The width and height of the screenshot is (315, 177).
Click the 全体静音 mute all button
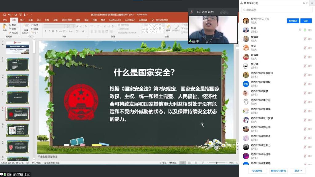(257, 171)
